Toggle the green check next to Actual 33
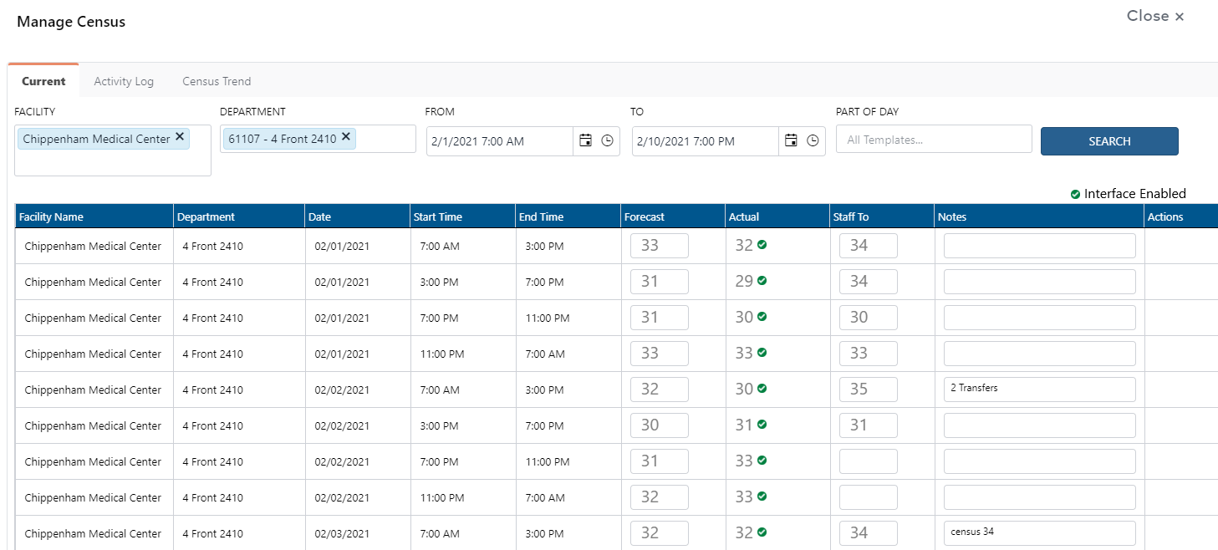This screenshot has height=550, width=1218. click(x=761, y=353)
